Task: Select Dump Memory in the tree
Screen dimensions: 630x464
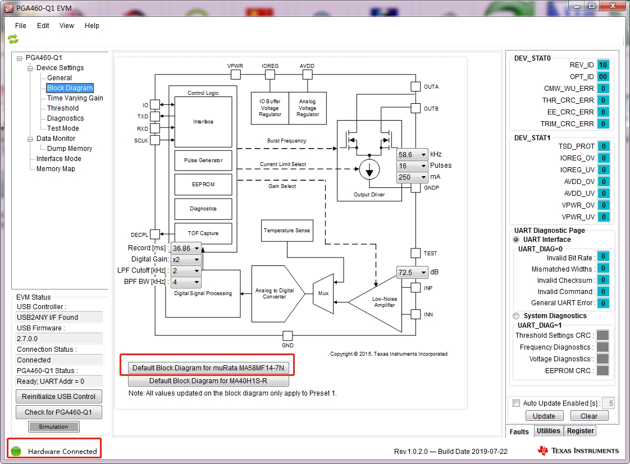Action: click(x=70, y=149)
